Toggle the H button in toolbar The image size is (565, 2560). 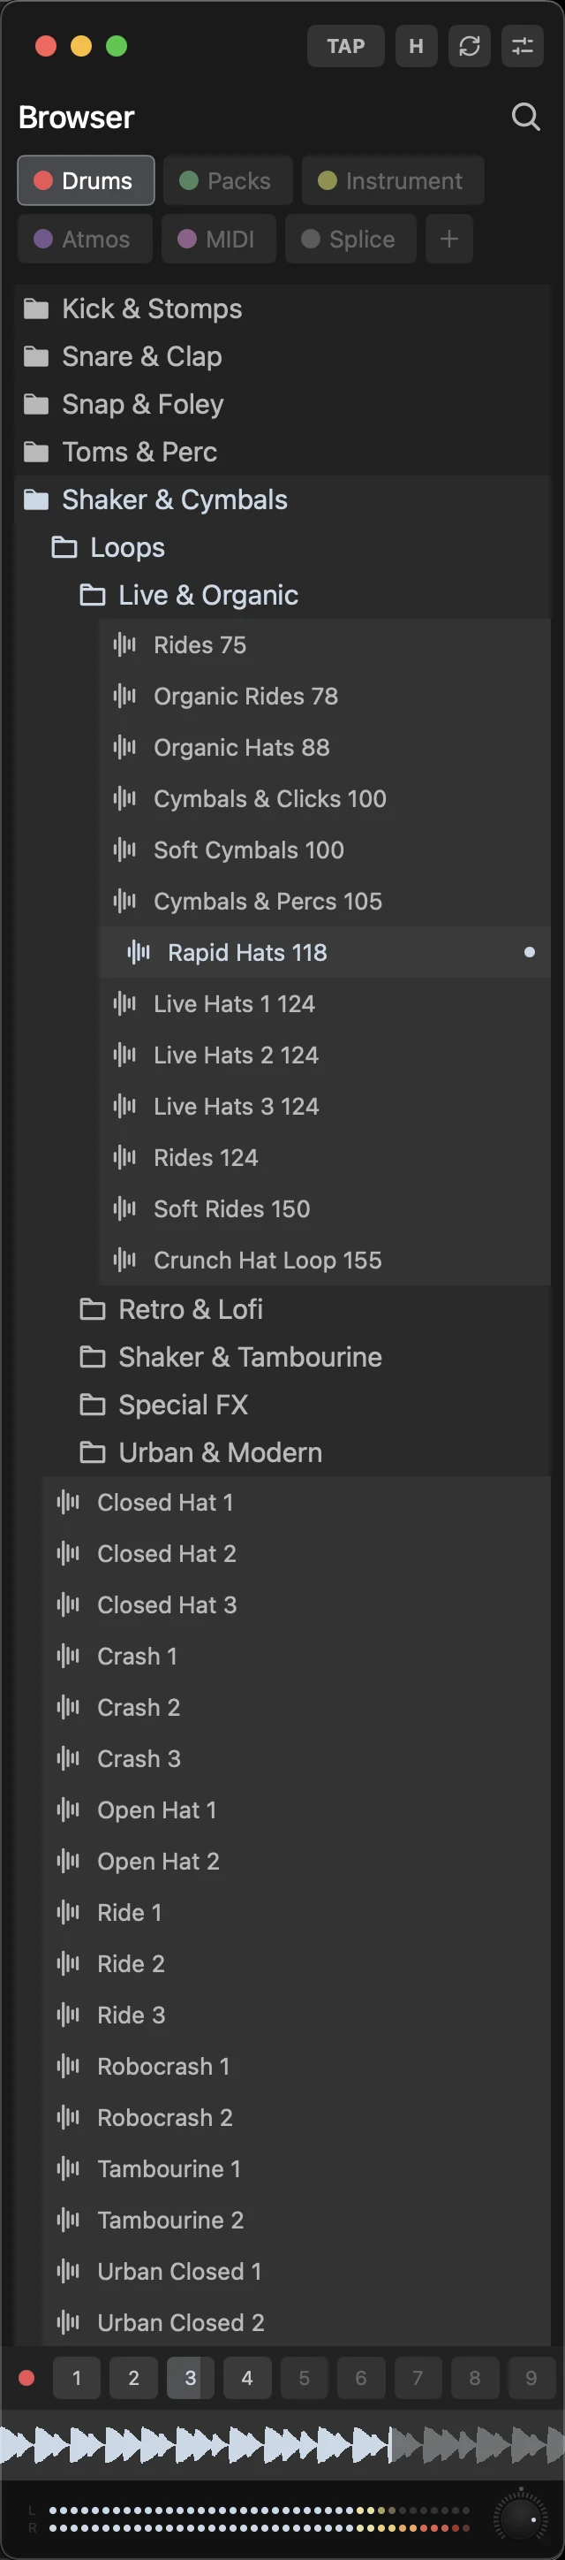416,46
